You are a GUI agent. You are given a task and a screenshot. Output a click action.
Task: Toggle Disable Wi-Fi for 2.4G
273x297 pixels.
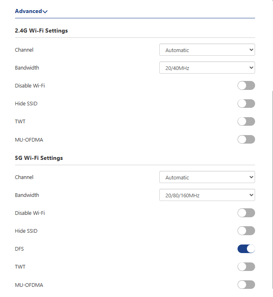coord(246,85)
